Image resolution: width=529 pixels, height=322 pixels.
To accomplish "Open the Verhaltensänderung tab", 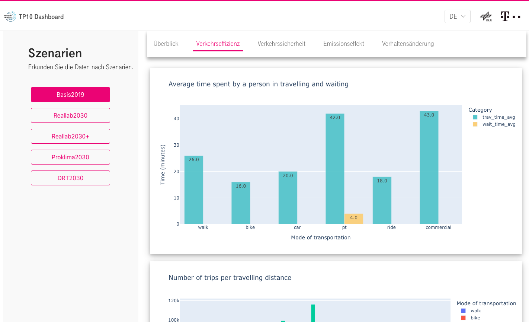I will 408,44.
